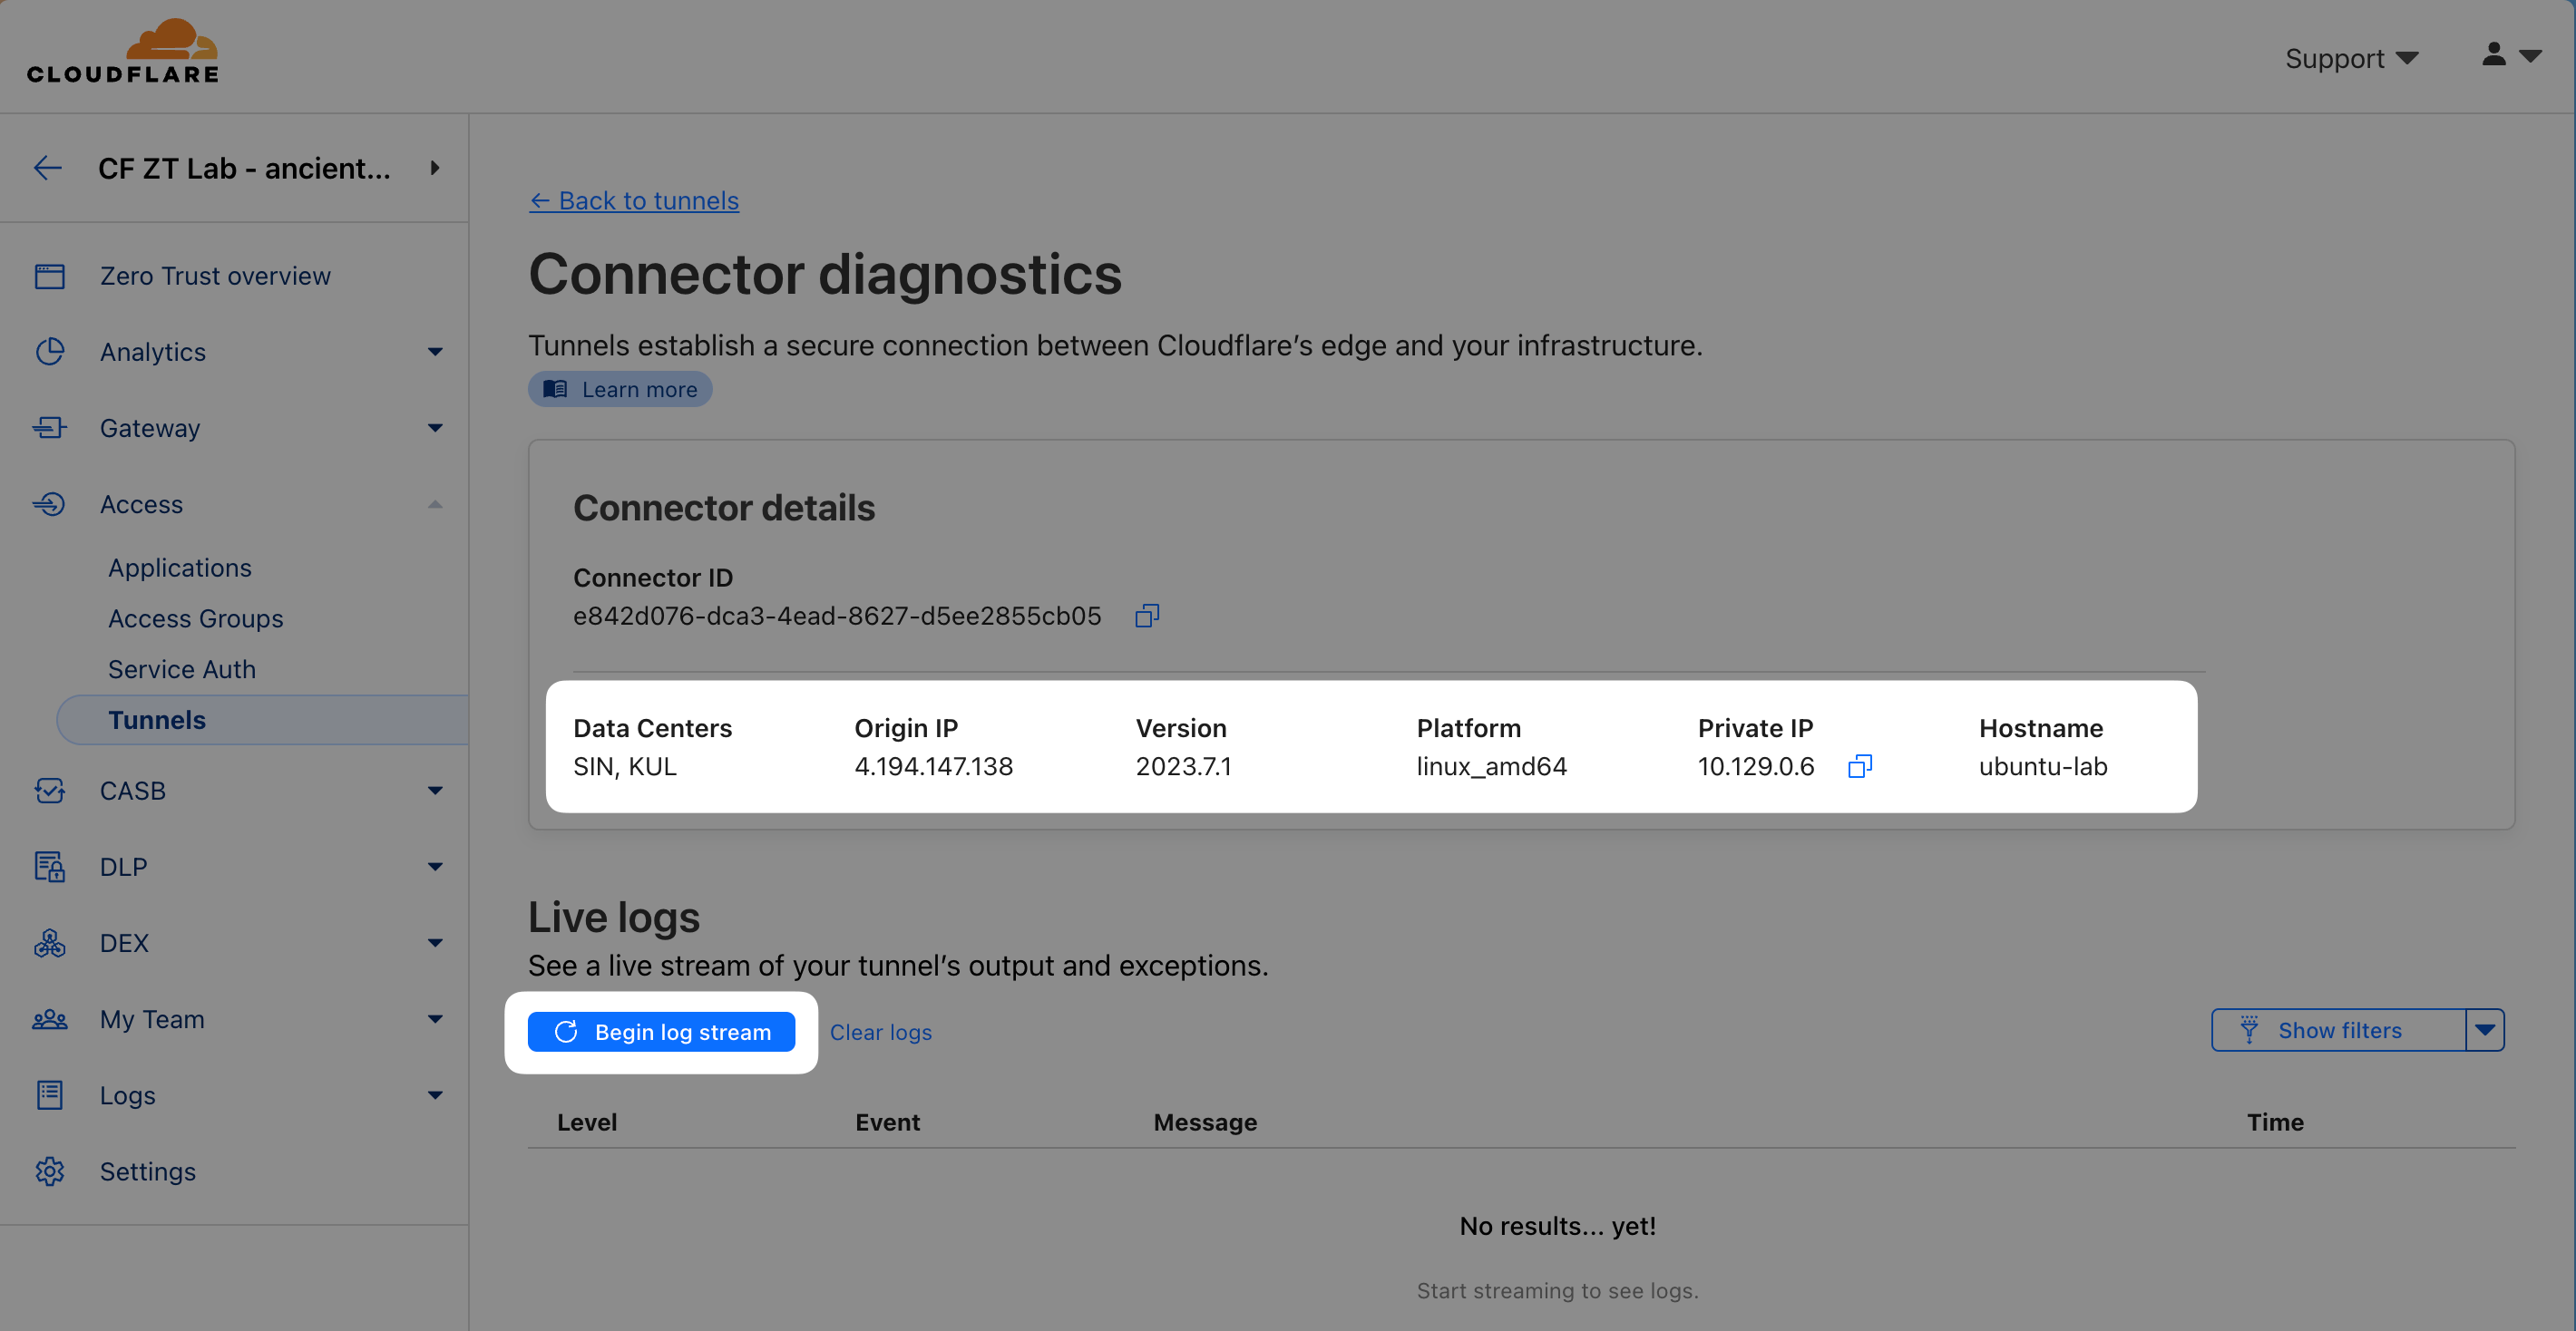Viewport: 2576px width, 1331px height.
Task: Click Clear logs text link
Action: click(x=880, y=1032)
